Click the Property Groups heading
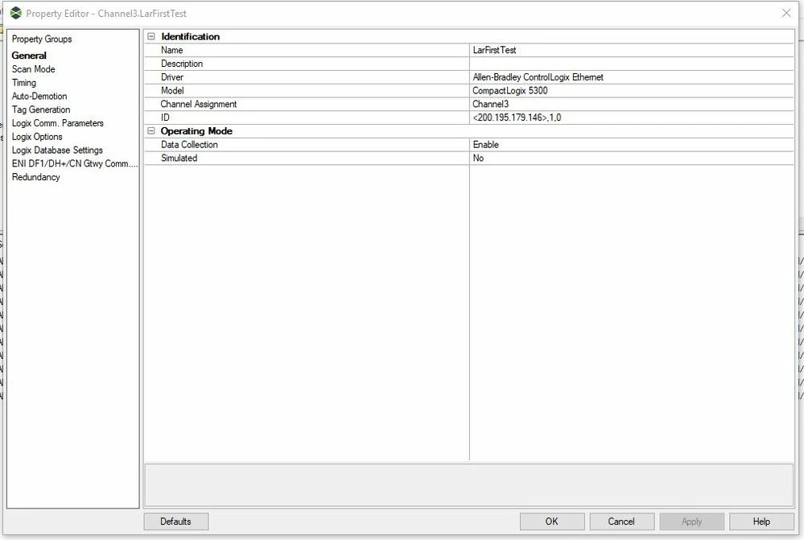The image size is (804, 540). (x=42, y=39)
